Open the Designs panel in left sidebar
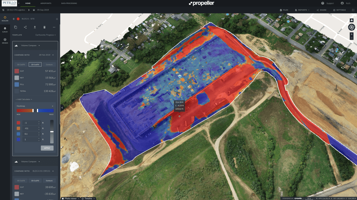Screen dimensions: 357x200 coord(5,41)
